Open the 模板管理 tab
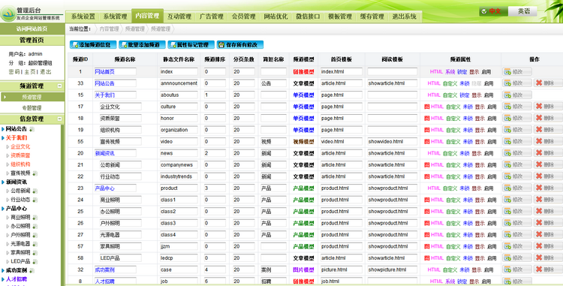Image resolution: width=563 pixels, height=286 pixels. pyautogui.click(x=340, y=17)
